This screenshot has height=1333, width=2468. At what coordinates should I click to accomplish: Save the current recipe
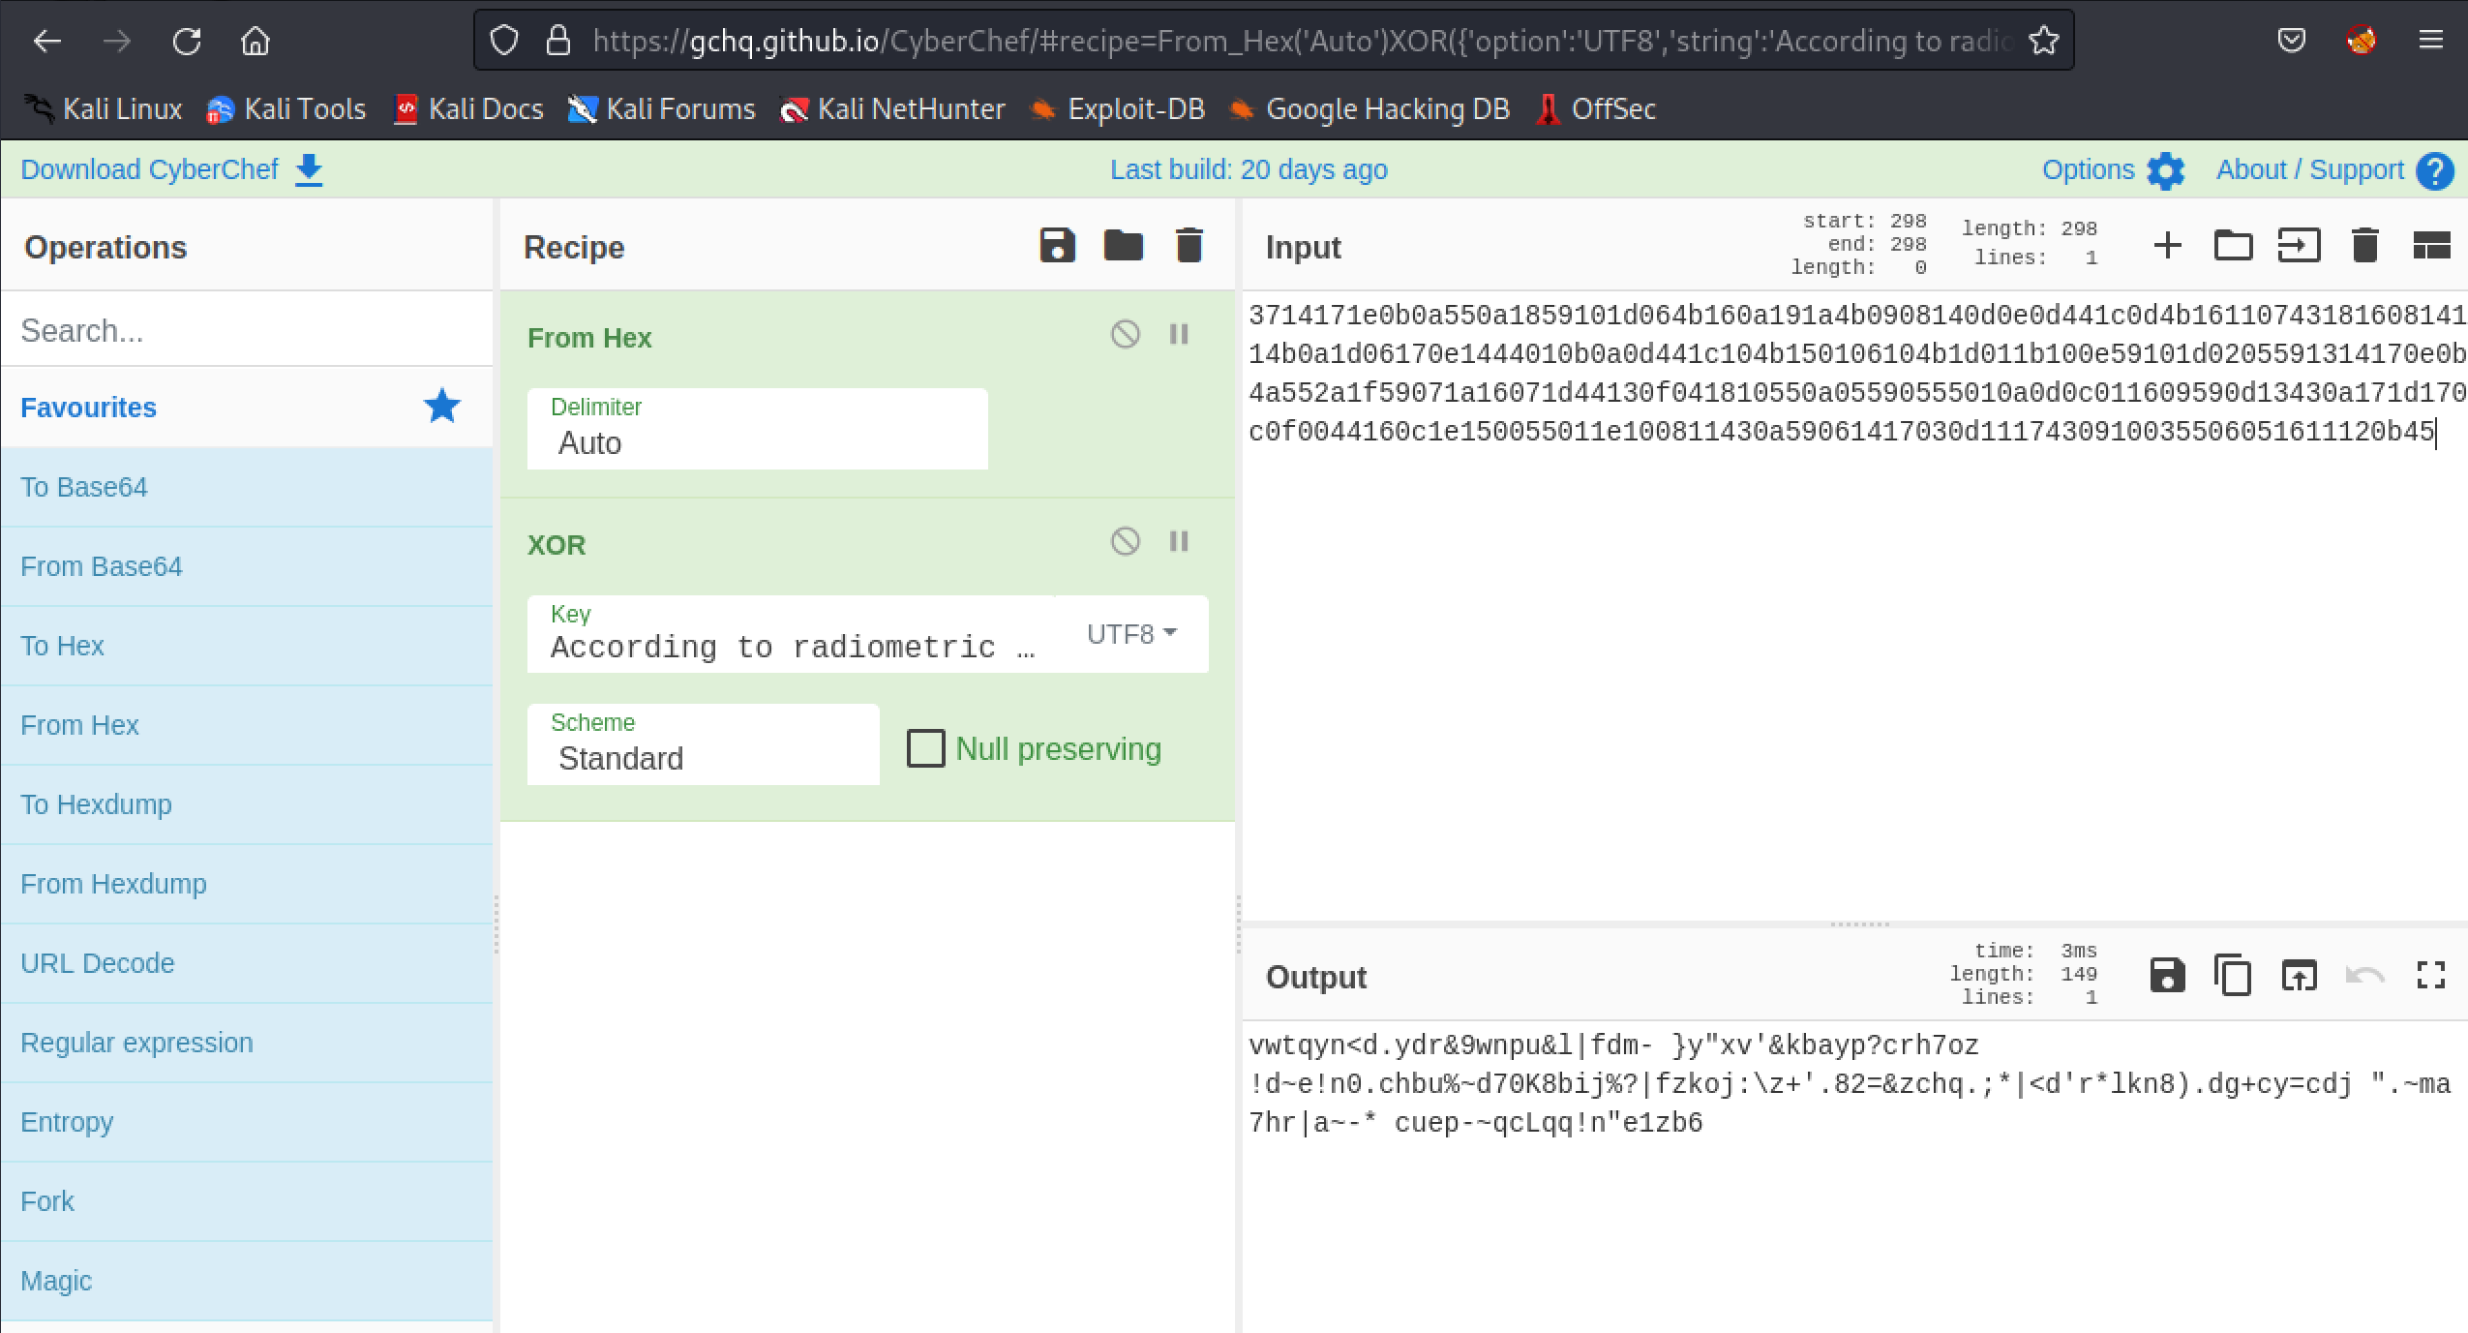click(1057, 246)
